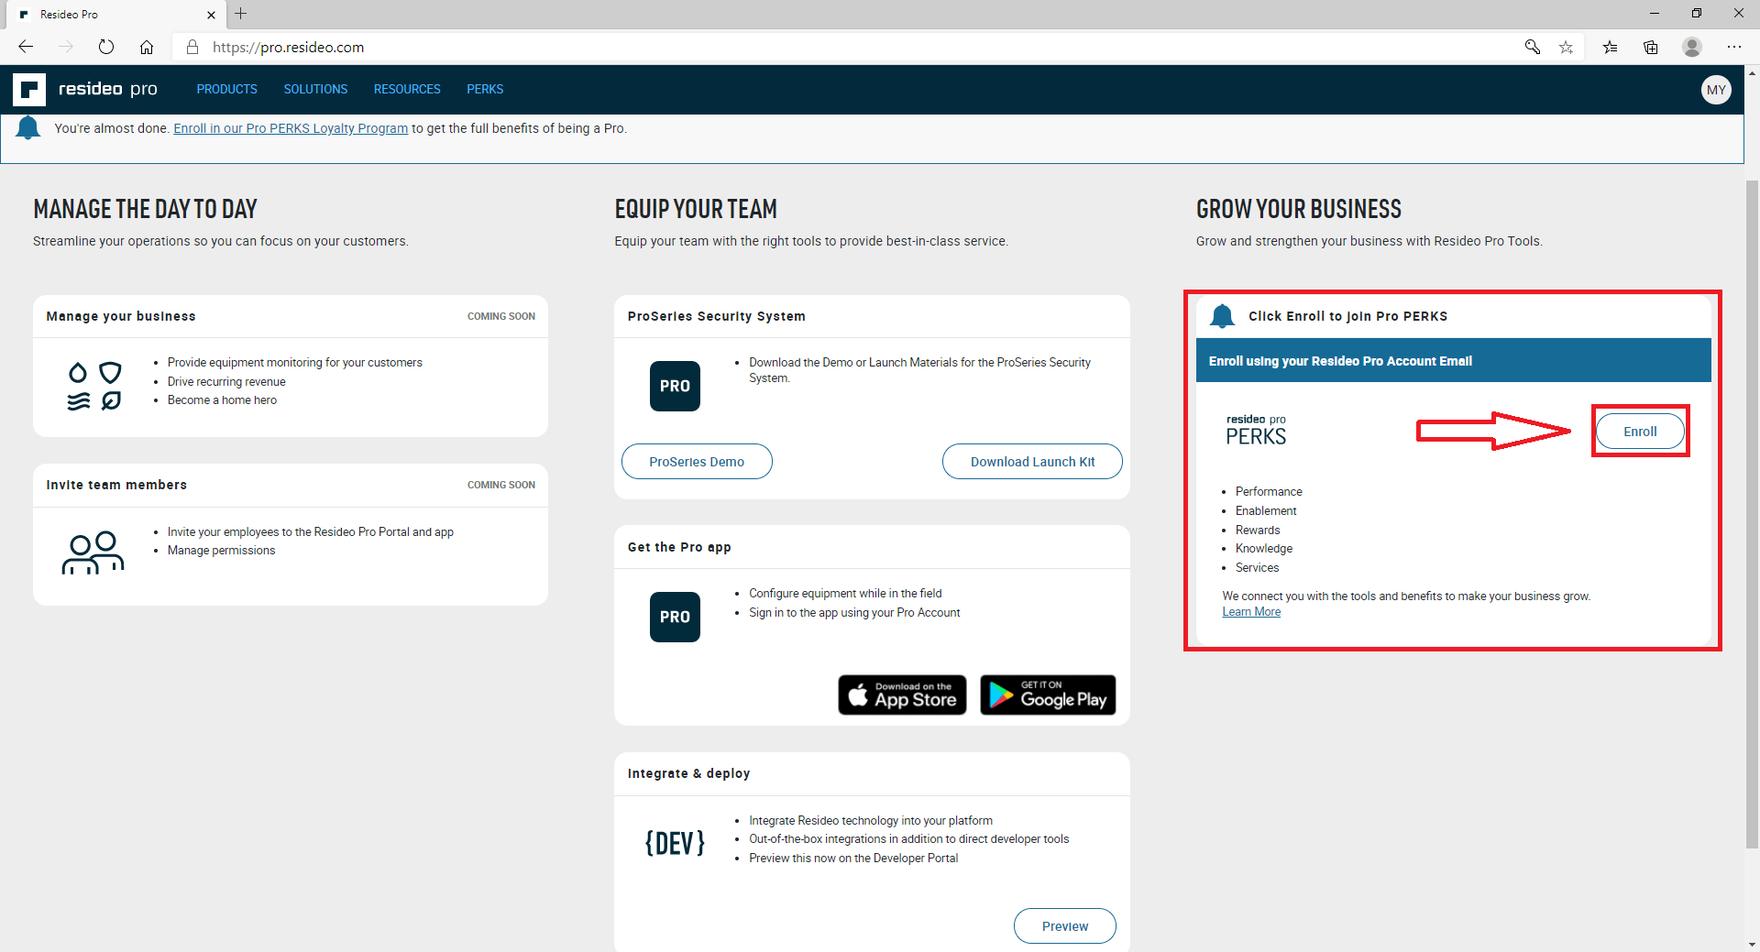
Task: Click the resideo pro wordmark
Action: [x=108, y=89]
